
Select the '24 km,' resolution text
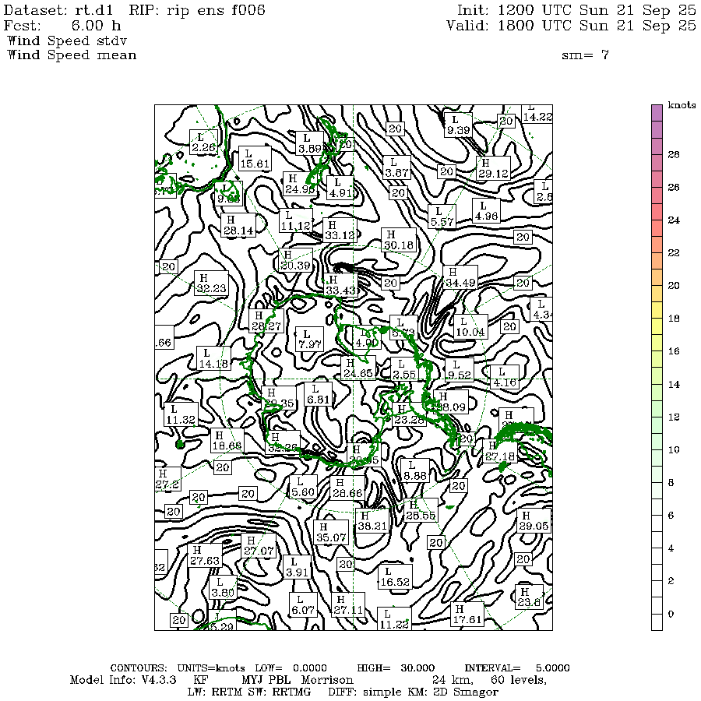[453, 680]
